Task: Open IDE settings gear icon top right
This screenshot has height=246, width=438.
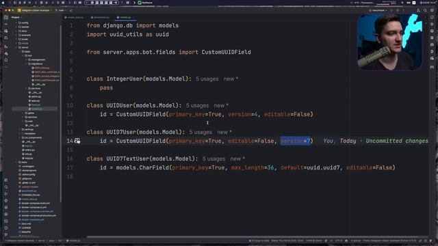Action: point(432,10)
